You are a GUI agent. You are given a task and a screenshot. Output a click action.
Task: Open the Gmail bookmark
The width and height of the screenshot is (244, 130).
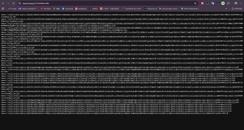(x=12, y=9)
